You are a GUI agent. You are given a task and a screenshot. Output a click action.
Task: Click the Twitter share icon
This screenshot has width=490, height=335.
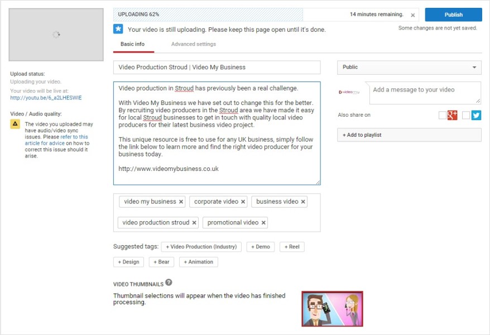(x=476, y=115)
